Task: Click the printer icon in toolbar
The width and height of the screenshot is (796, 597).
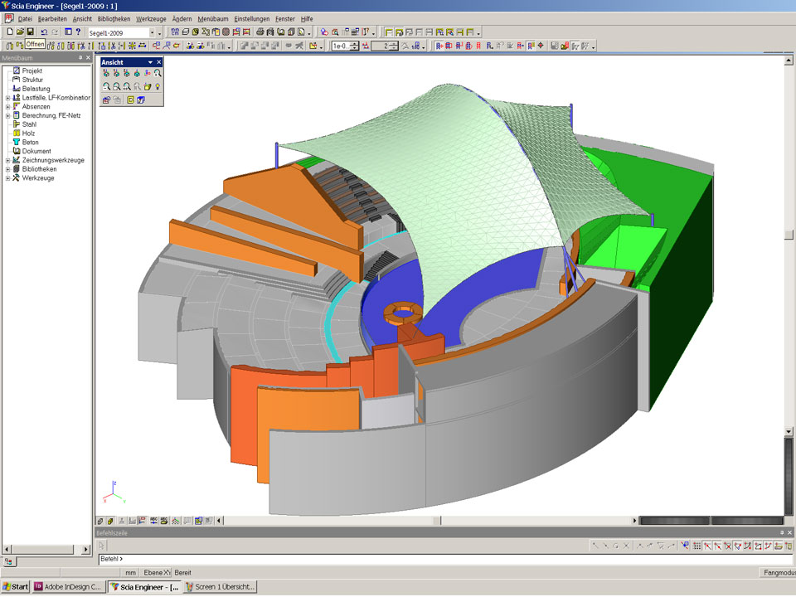Action: coord(260,32)
